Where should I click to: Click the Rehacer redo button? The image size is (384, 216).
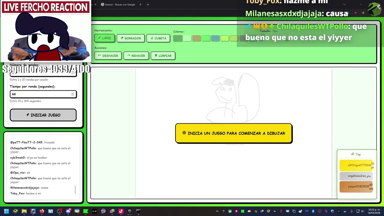point(136,55)
